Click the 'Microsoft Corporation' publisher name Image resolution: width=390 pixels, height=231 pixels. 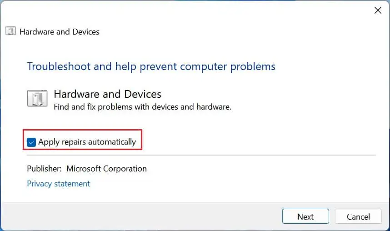[x=106, y=168]
